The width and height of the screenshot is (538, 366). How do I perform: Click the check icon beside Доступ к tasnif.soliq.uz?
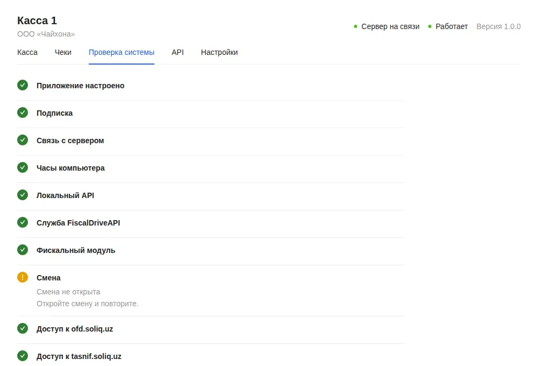[x=23, y=356]
